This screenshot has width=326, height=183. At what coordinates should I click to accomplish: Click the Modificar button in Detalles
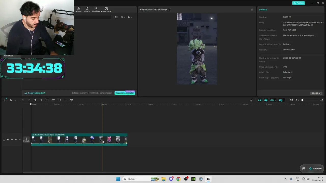point(316,93)
